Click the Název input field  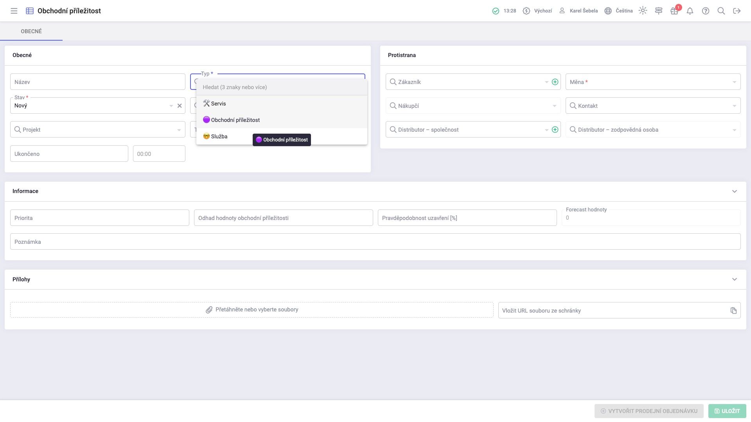click(98, 82)
